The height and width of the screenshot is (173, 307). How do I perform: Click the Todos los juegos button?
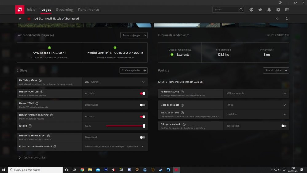(134, 35)
